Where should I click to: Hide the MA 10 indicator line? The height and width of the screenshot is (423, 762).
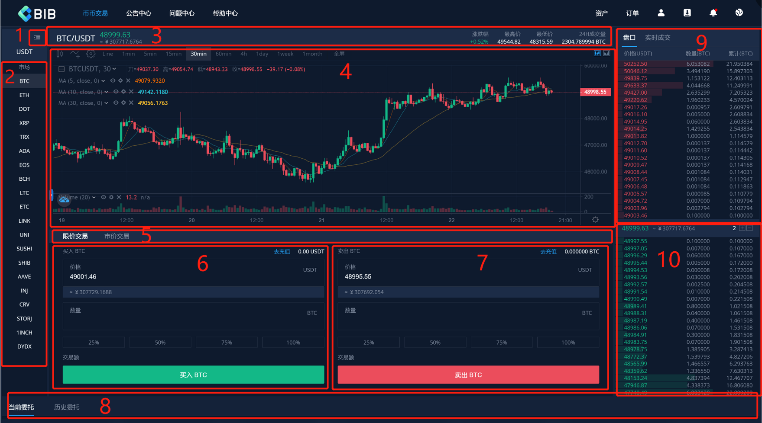click(x=116, y=92)
